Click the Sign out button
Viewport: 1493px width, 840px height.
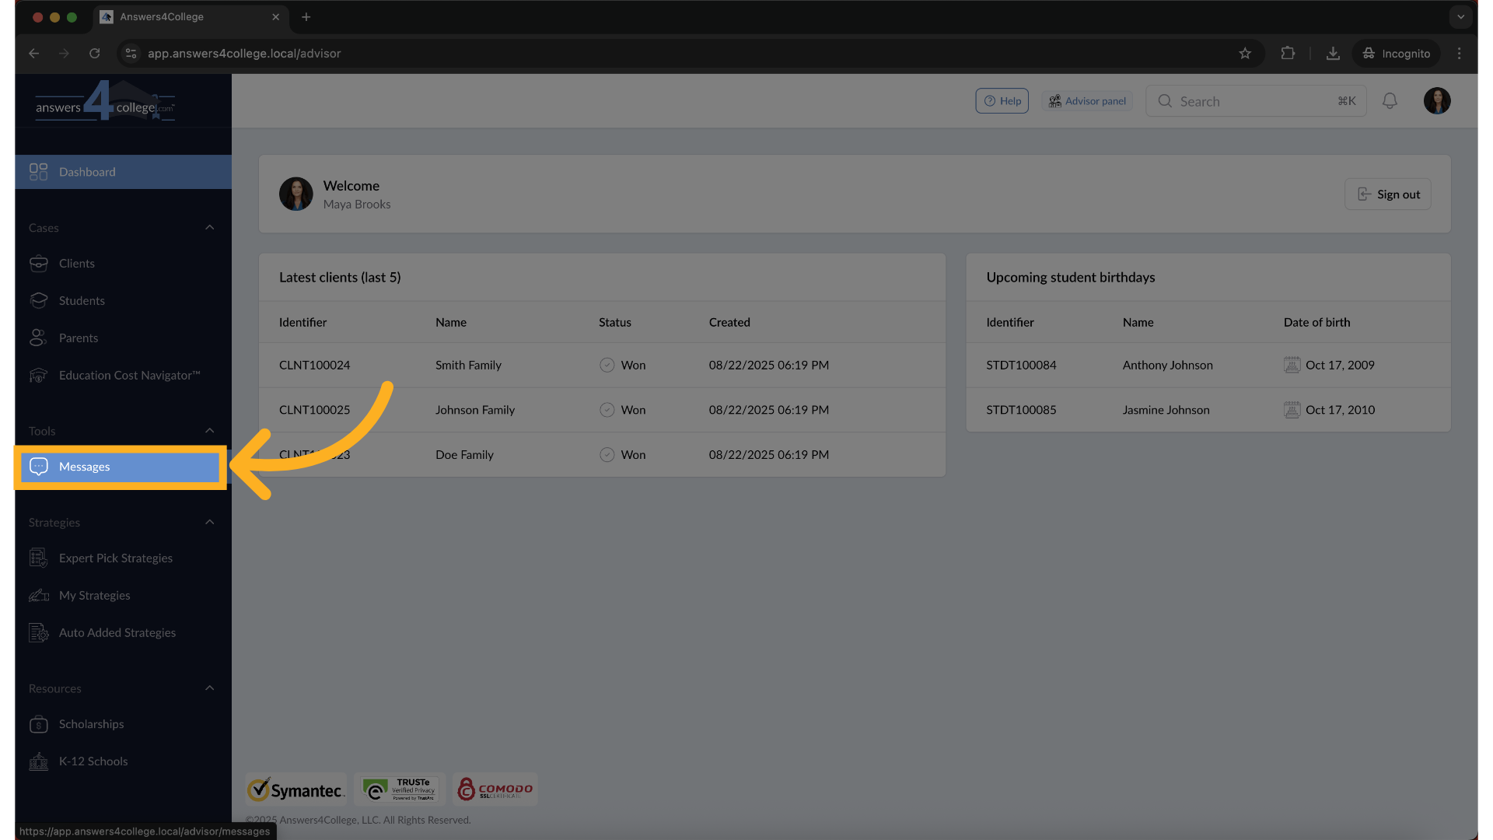tap(1388, 194)
